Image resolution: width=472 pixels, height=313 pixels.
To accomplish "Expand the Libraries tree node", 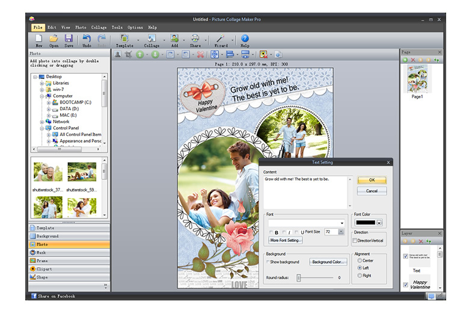I will pyautogui.click(x=42, y=83).
